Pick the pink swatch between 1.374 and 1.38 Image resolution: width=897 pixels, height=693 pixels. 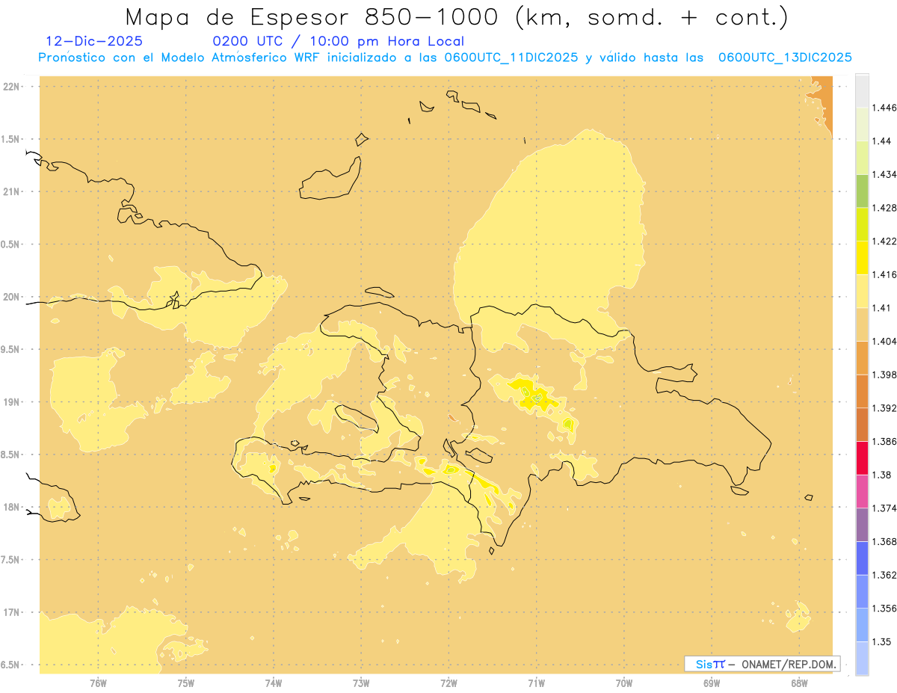(862, 491)
